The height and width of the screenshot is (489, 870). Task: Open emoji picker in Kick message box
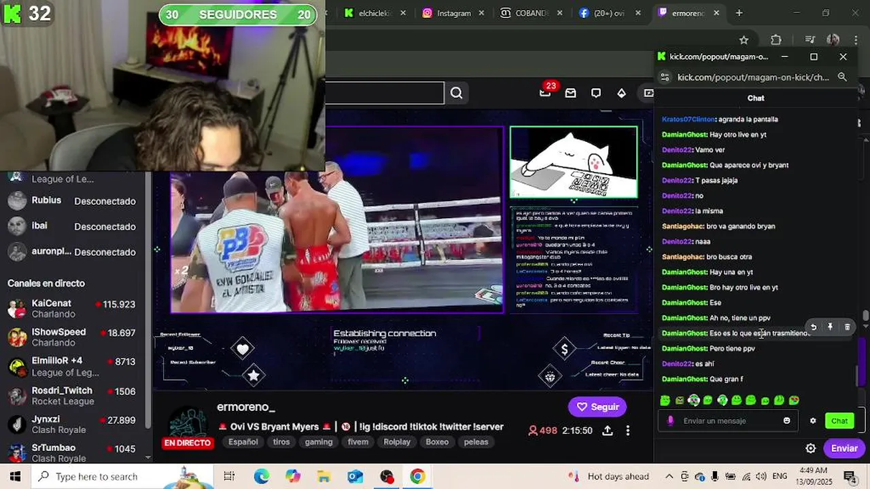click(x=786, y=420)
